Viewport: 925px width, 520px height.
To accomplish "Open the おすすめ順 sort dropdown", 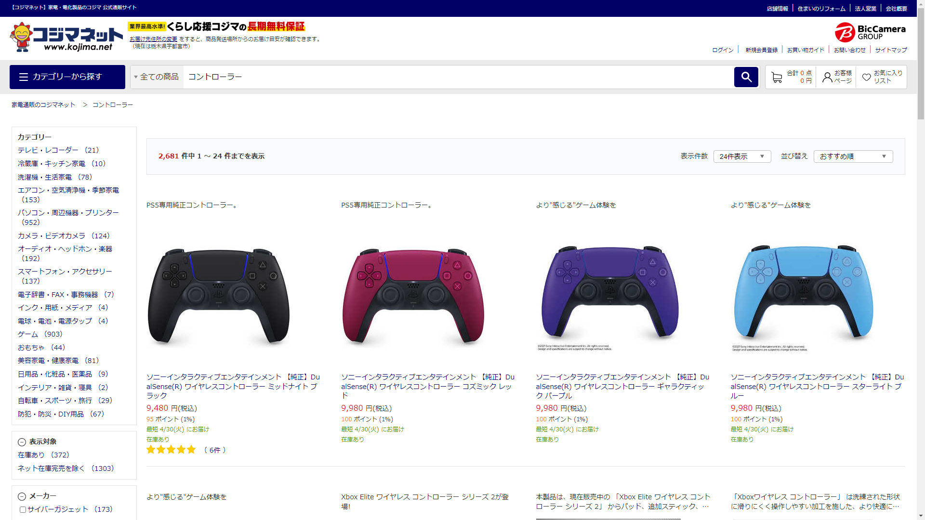I will click(852, 156).
